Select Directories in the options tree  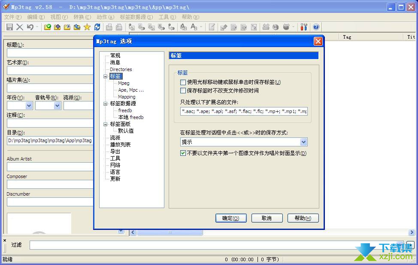121,69
